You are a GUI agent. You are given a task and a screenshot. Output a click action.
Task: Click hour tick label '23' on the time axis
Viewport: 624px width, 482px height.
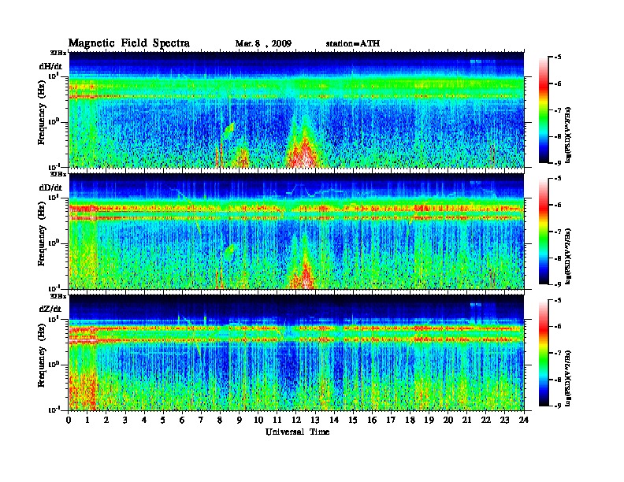505,421
